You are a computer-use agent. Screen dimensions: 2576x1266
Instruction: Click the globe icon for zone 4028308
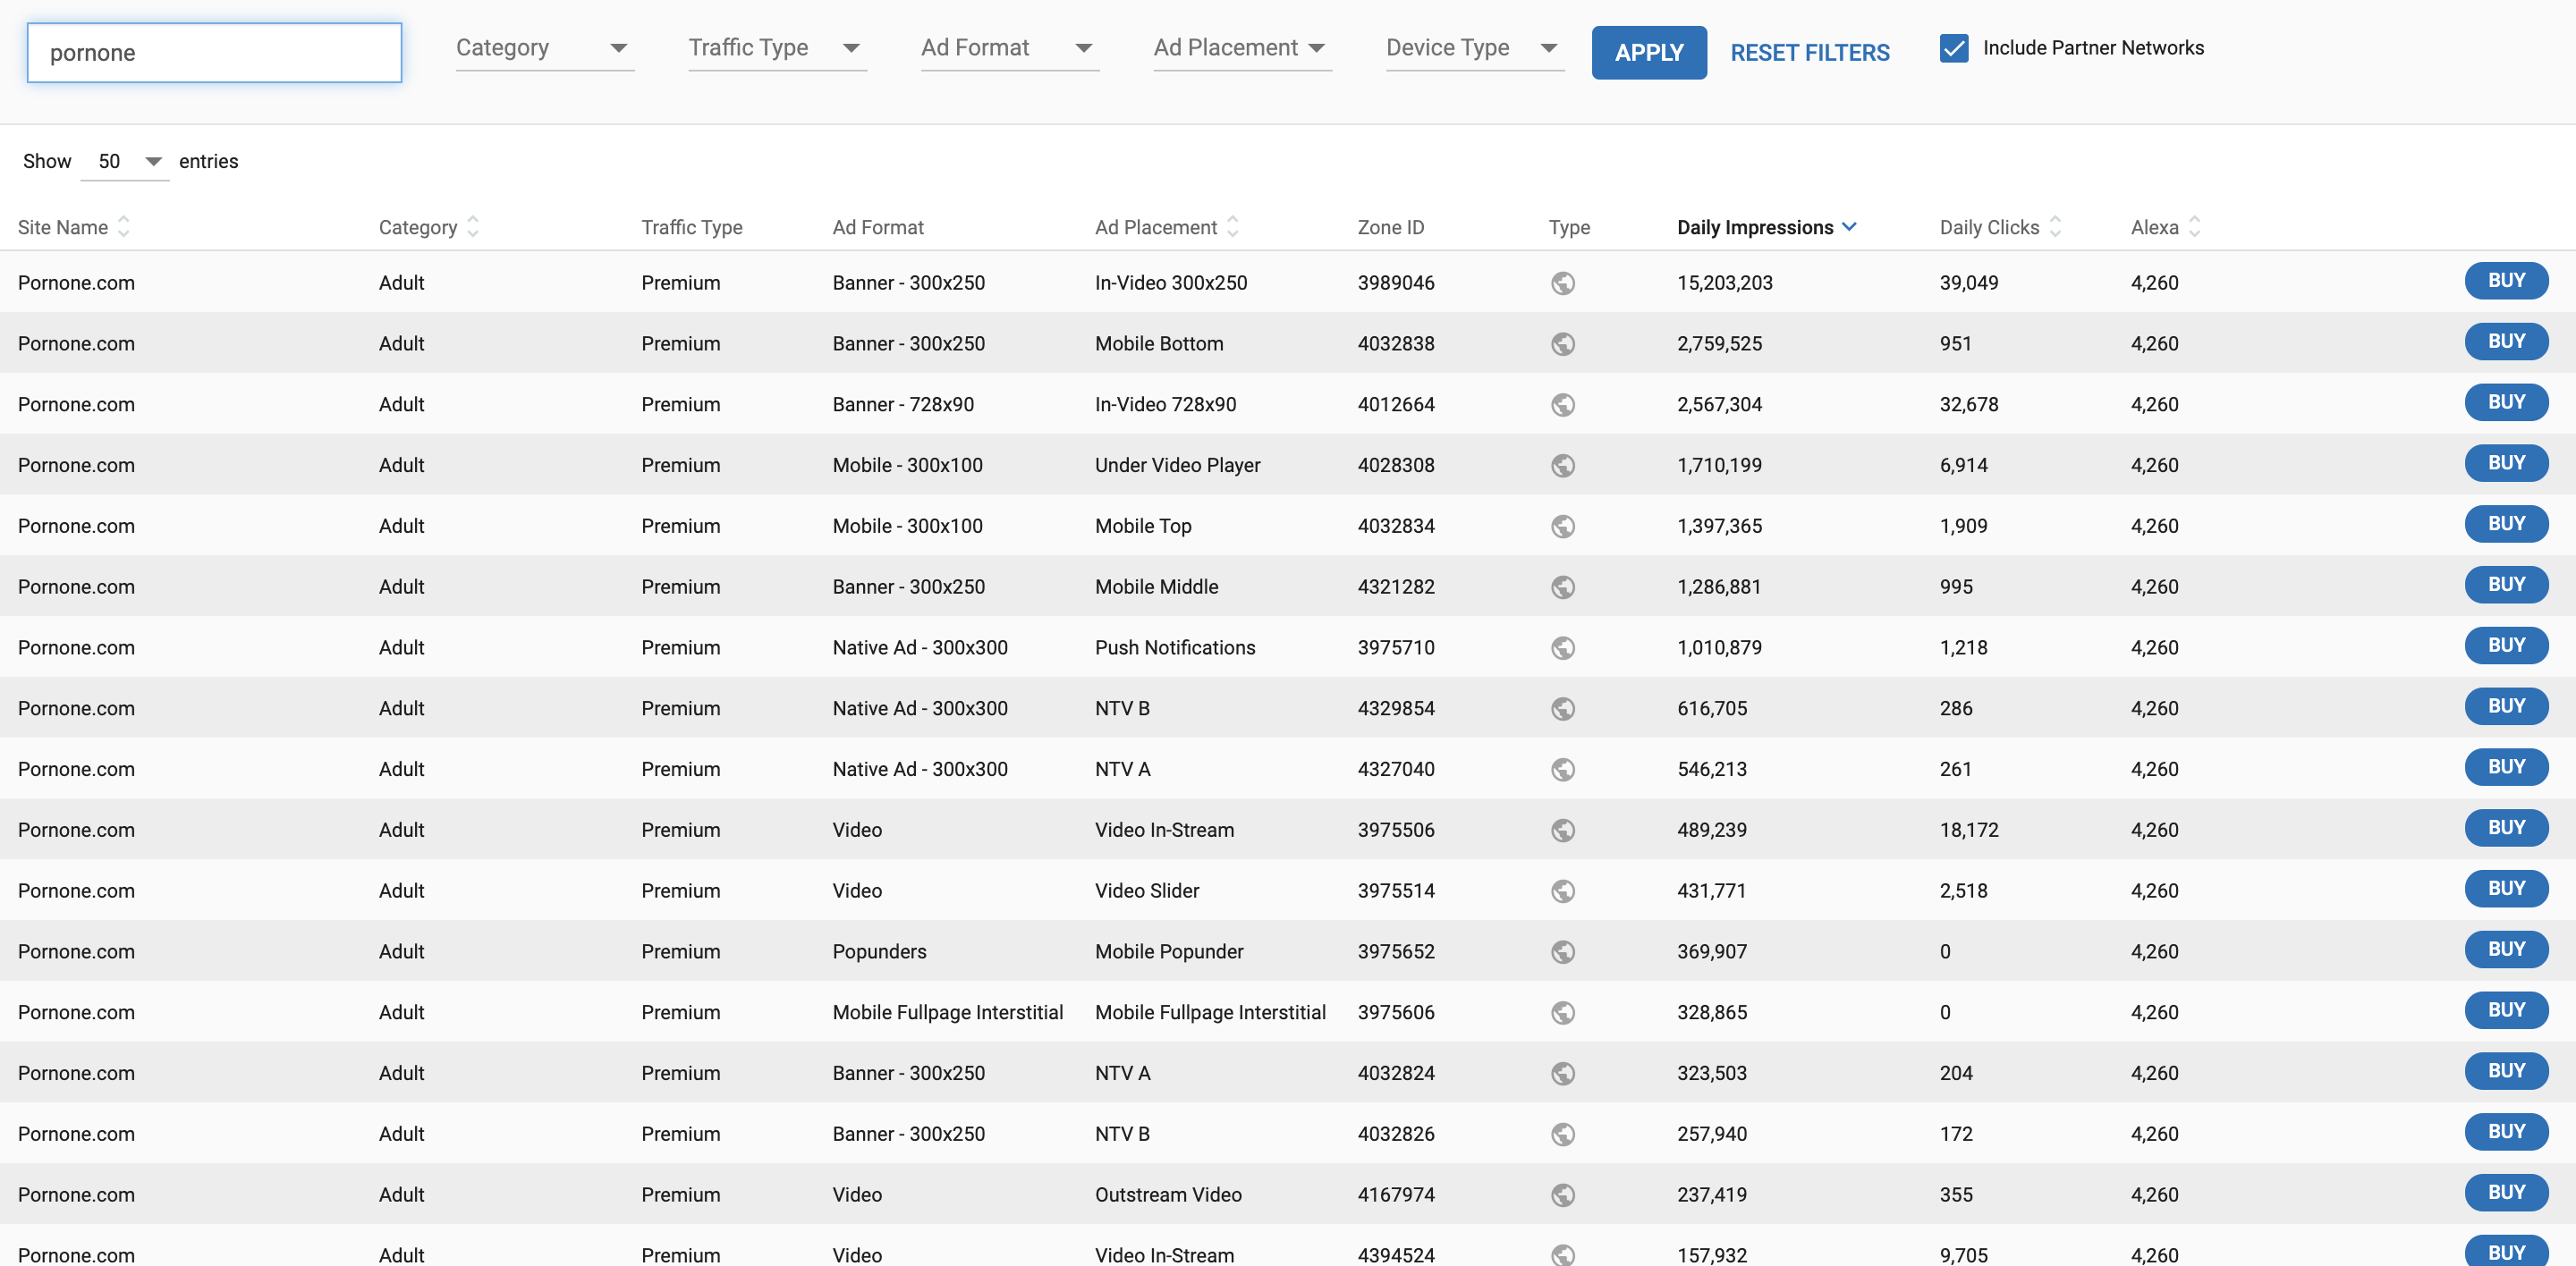tap(1563, 466)
